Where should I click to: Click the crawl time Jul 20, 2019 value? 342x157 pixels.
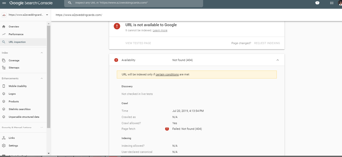pos(188,111)
